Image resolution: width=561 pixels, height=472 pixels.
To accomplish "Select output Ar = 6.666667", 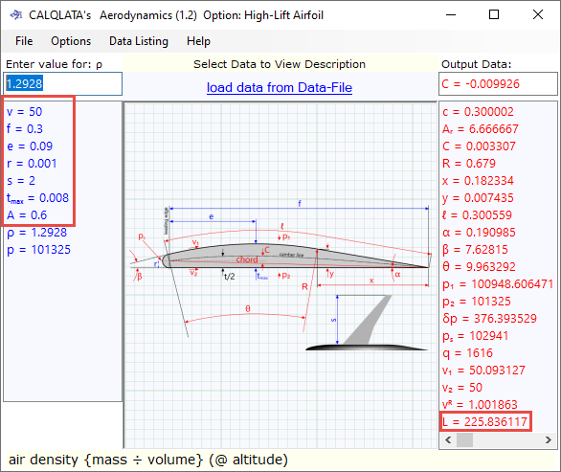I will coord(481,129).
